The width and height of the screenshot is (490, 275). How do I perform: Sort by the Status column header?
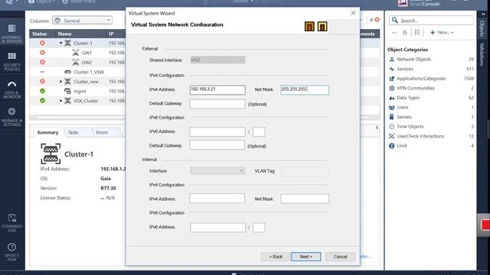tap(39, 34)
